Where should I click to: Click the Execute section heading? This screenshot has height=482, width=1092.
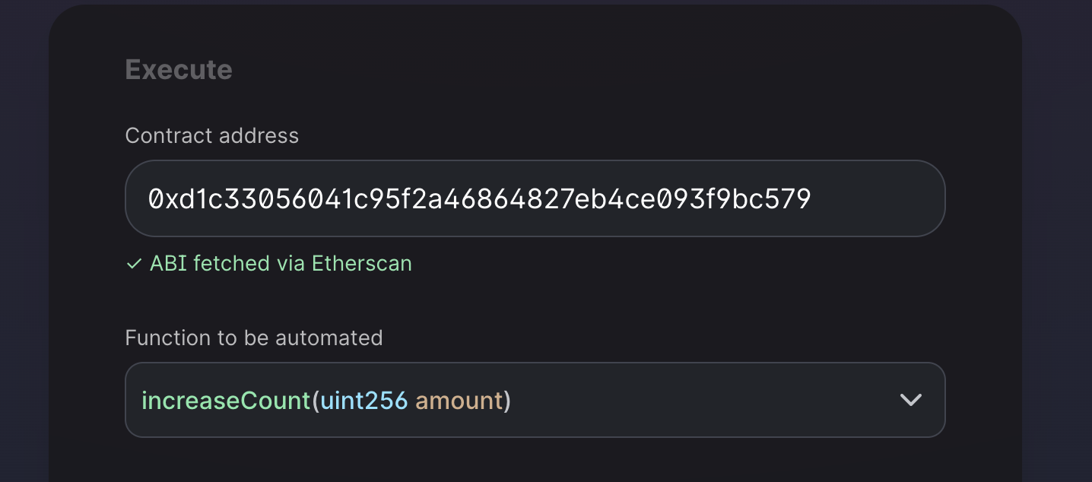tap(179, 70)
